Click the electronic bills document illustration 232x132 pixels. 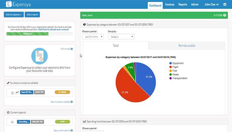(39, 56)
